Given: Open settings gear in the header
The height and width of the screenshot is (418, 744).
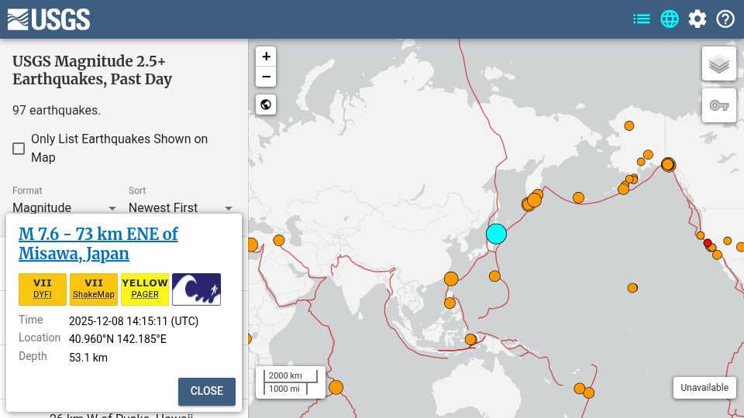Looking at the screenshot, I should (x=697, y=19).
